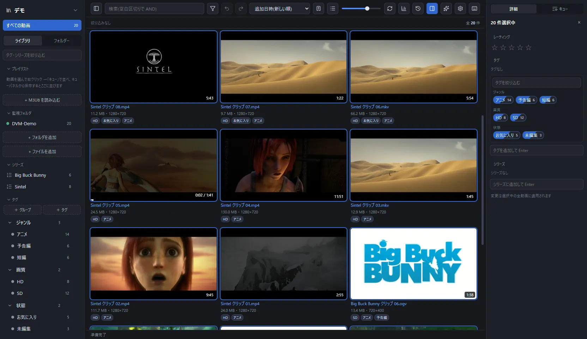Click the refresh library icon
The image size is (587, 339).
[390, 8]
